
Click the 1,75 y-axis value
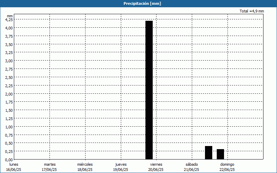pos(9,102)
